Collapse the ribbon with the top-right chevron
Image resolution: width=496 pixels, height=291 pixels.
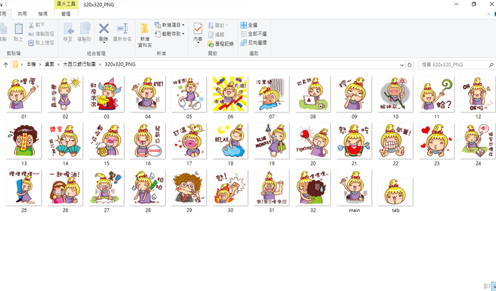(489, 14)
